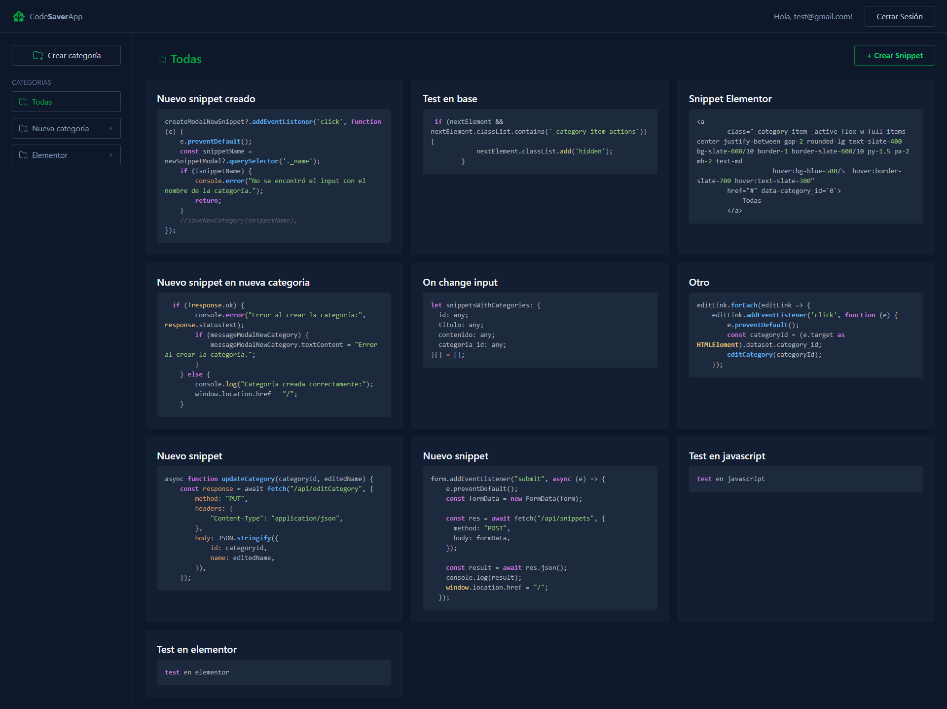Viewport: 947px width, 709px height.
Task: Open the Test en base card title
Action: (450, 99)
